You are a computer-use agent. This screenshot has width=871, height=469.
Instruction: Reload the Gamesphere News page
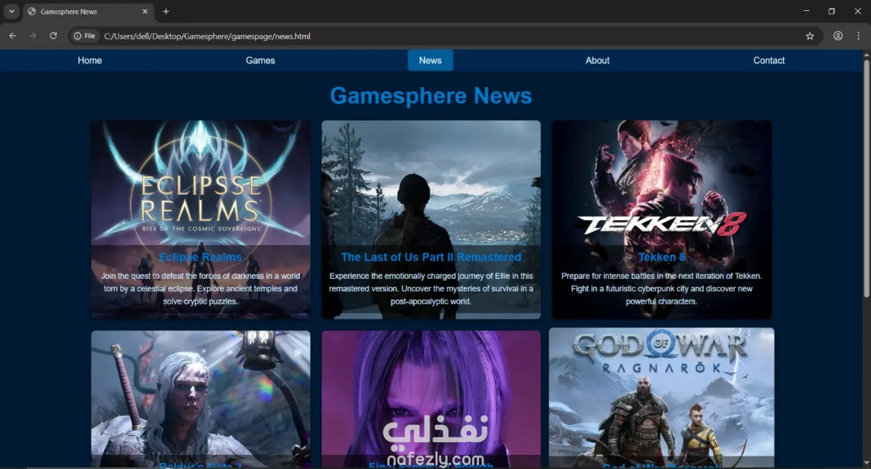[53, 36]
